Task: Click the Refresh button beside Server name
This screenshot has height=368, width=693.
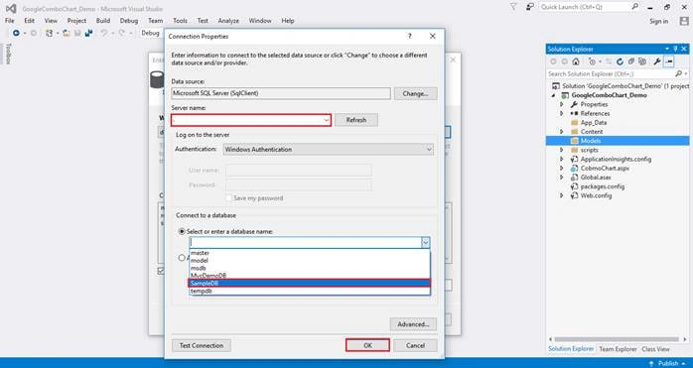Action: (x=356, y=120)
